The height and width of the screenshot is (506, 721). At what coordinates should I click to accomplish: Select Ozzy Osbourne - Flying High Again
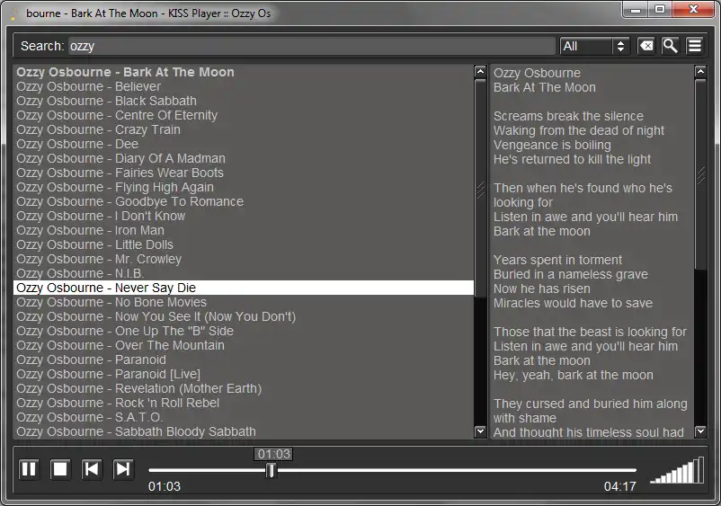(x=244, y=187)
